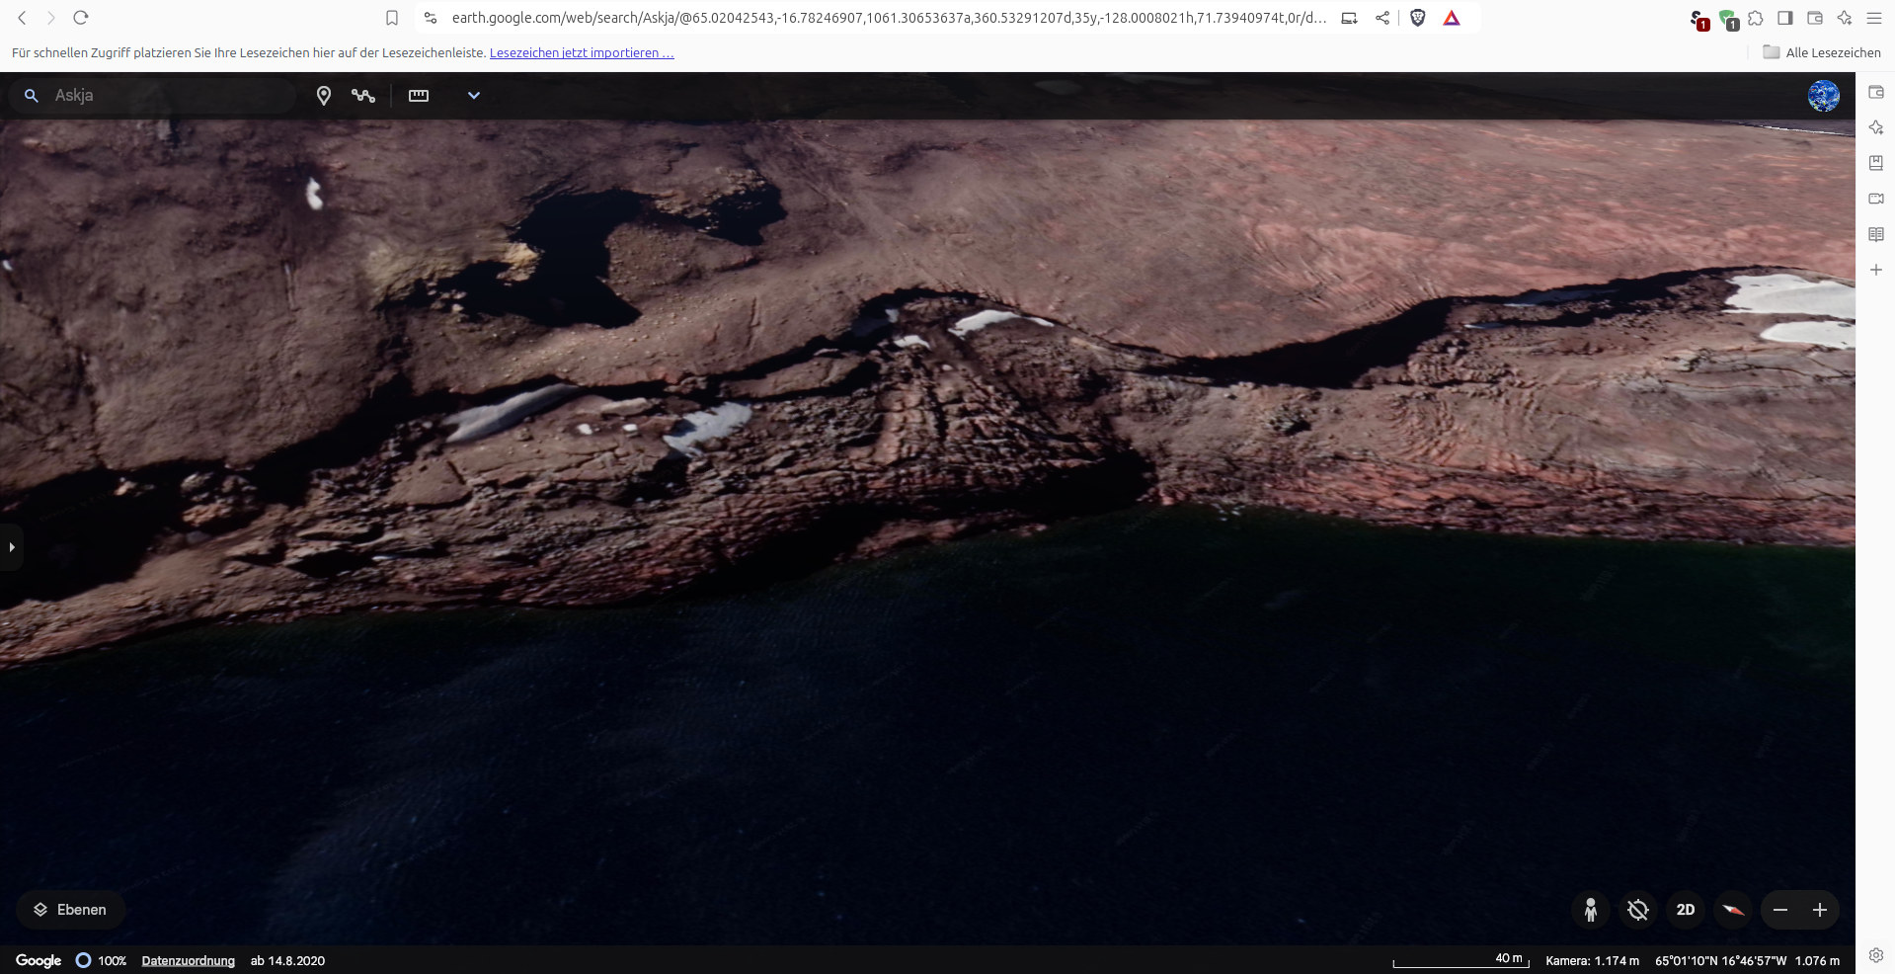Toggle the browser sidebar panel

pos(1785,18)
